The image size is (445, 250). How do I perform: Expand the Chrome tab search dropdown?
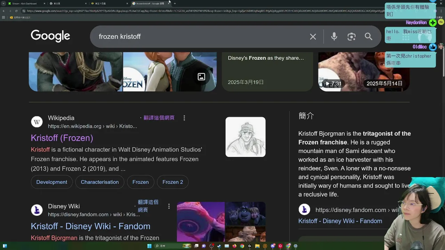[x=3, y=3]
